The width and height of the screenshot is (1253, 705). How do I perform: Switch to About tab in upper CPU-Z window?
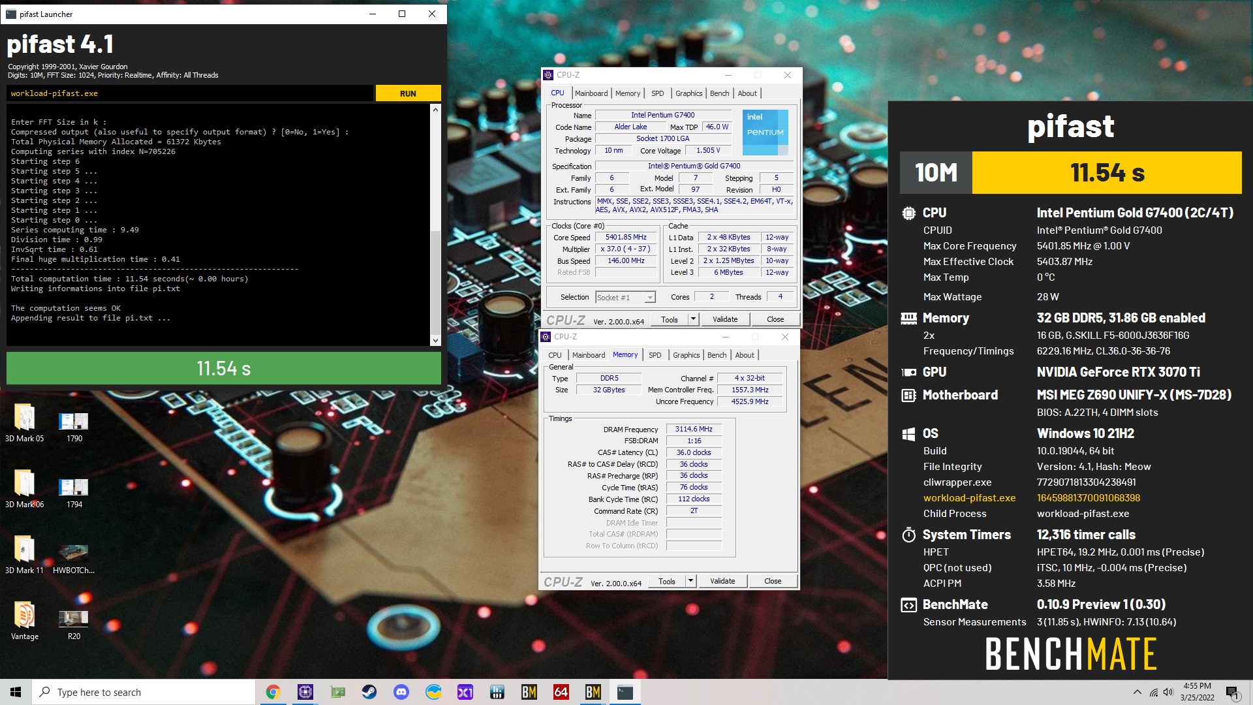pos(747,93)
